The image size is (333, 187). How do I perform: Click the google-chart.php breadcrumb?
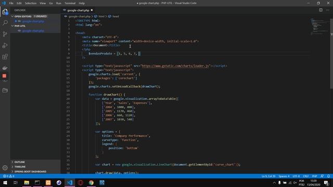80,16
